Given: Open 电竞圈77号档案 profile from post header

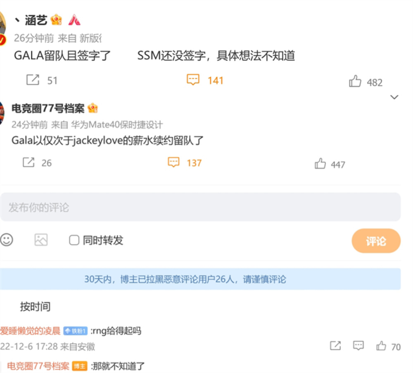Looking at the screenshot, I should pyautogui.click(x=48, y=108).
